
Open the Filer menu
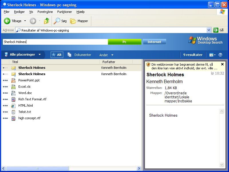(7, 12)
